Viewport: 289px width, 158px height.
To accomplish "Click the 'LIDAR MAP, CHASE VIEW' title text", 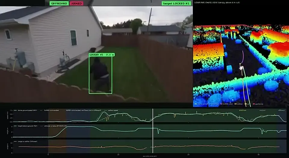I will coord(217,3).
